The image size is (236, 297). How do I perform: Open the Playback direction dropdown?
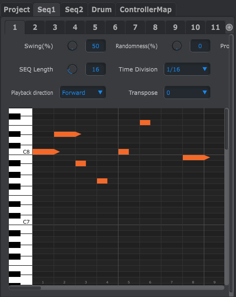click(83, 92)
